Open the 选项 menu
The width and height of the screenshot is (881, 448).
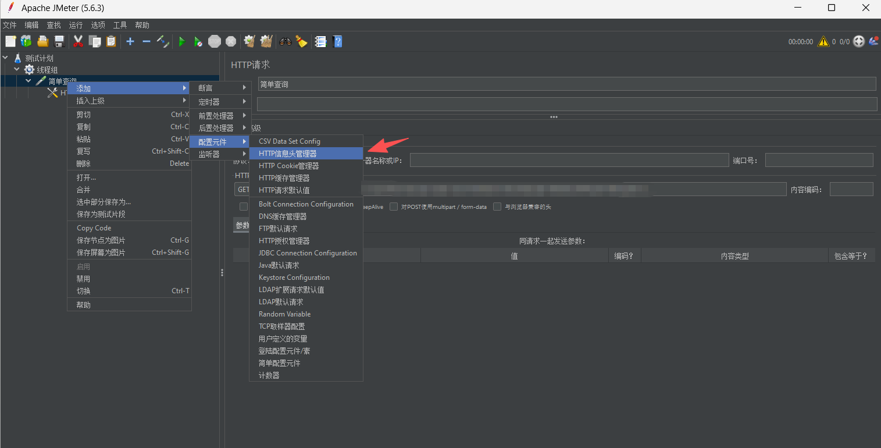(98, 25)
